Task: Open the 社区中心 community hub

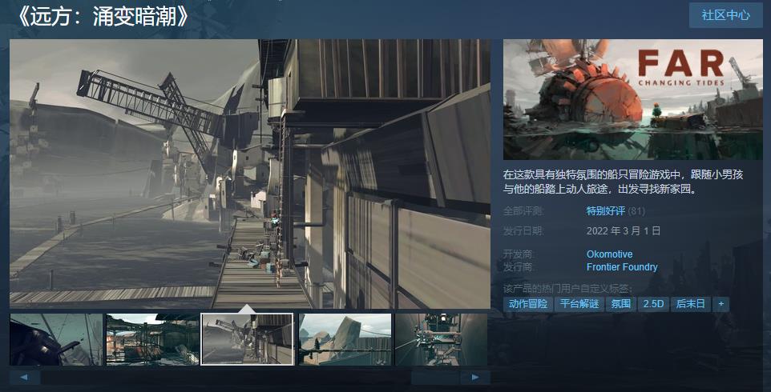Action: [725, 15]
